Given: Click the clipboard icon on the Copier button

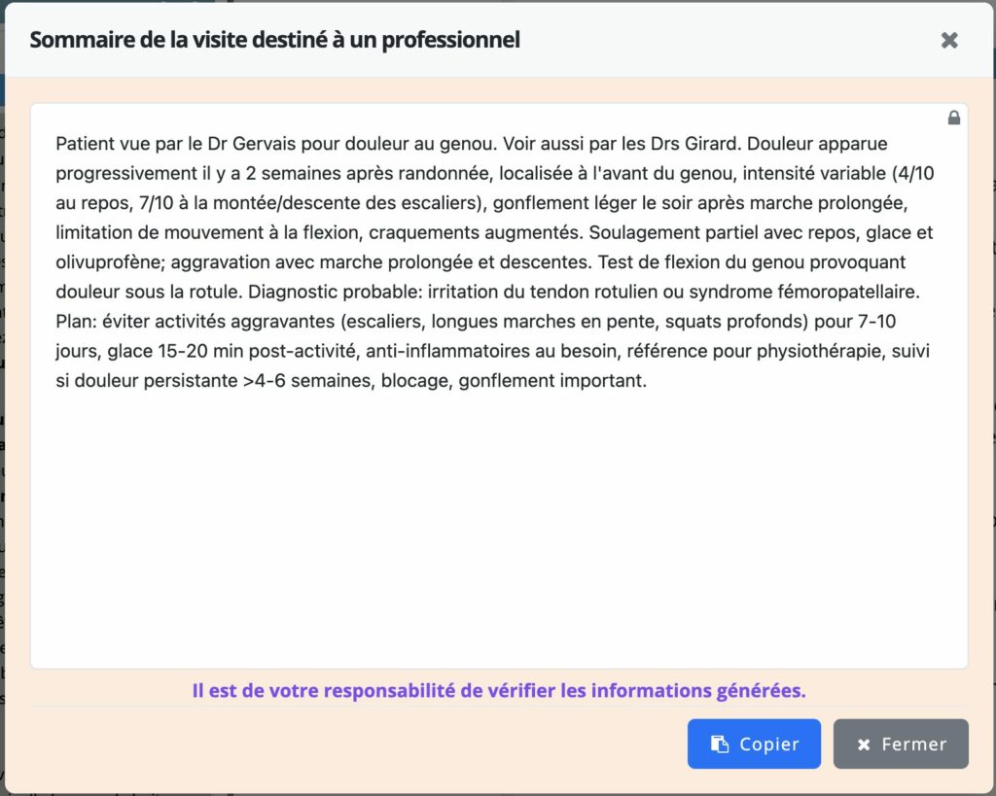Looking at the screenshot, I should tap(719, 744).
